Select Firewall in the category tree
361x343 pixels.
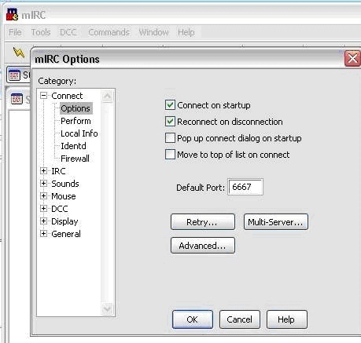pyautogui.click(x=75, y=159)
